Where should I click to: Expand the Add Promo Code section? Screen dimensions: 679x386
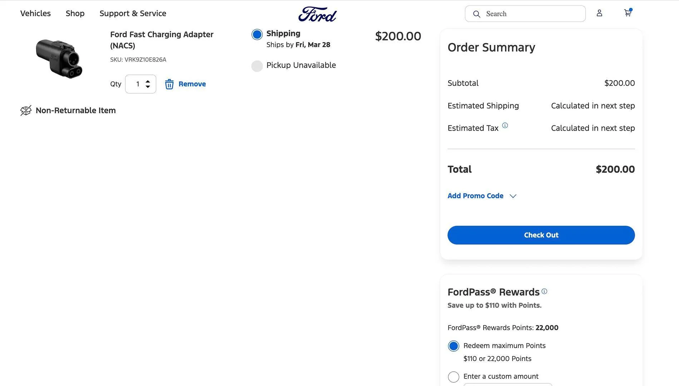click(482, 196)
